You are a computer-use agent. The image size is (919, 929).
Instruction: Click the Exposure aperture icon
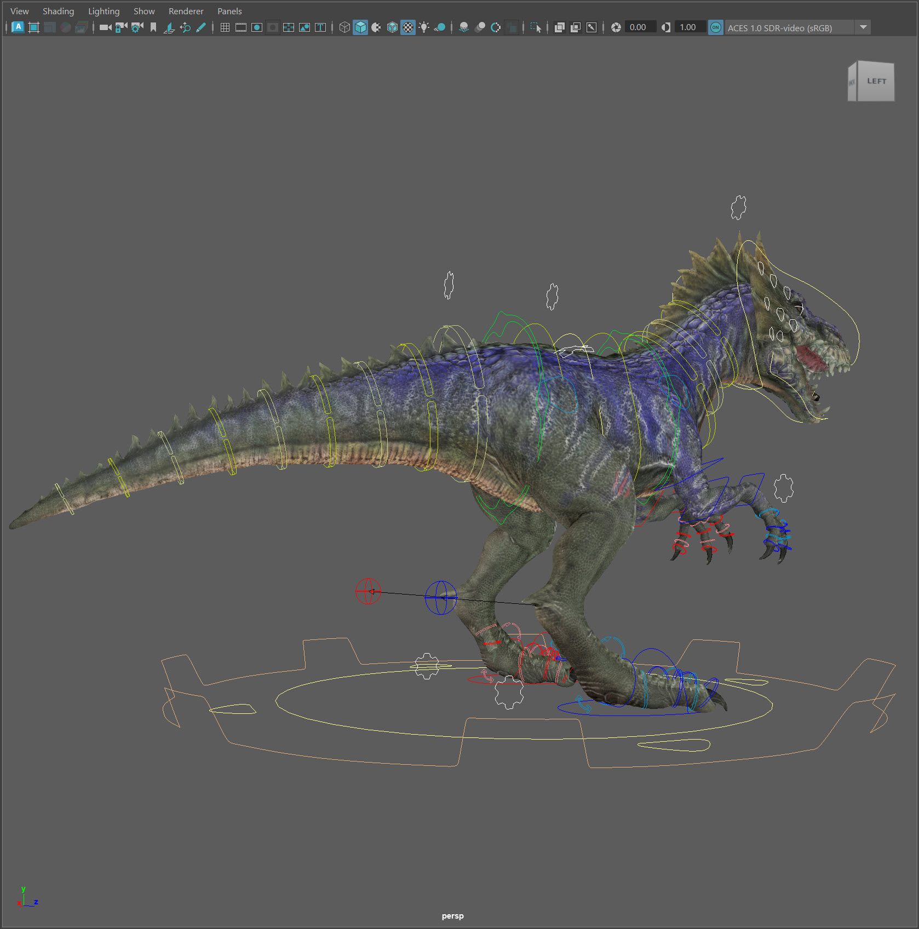[616, 27]
